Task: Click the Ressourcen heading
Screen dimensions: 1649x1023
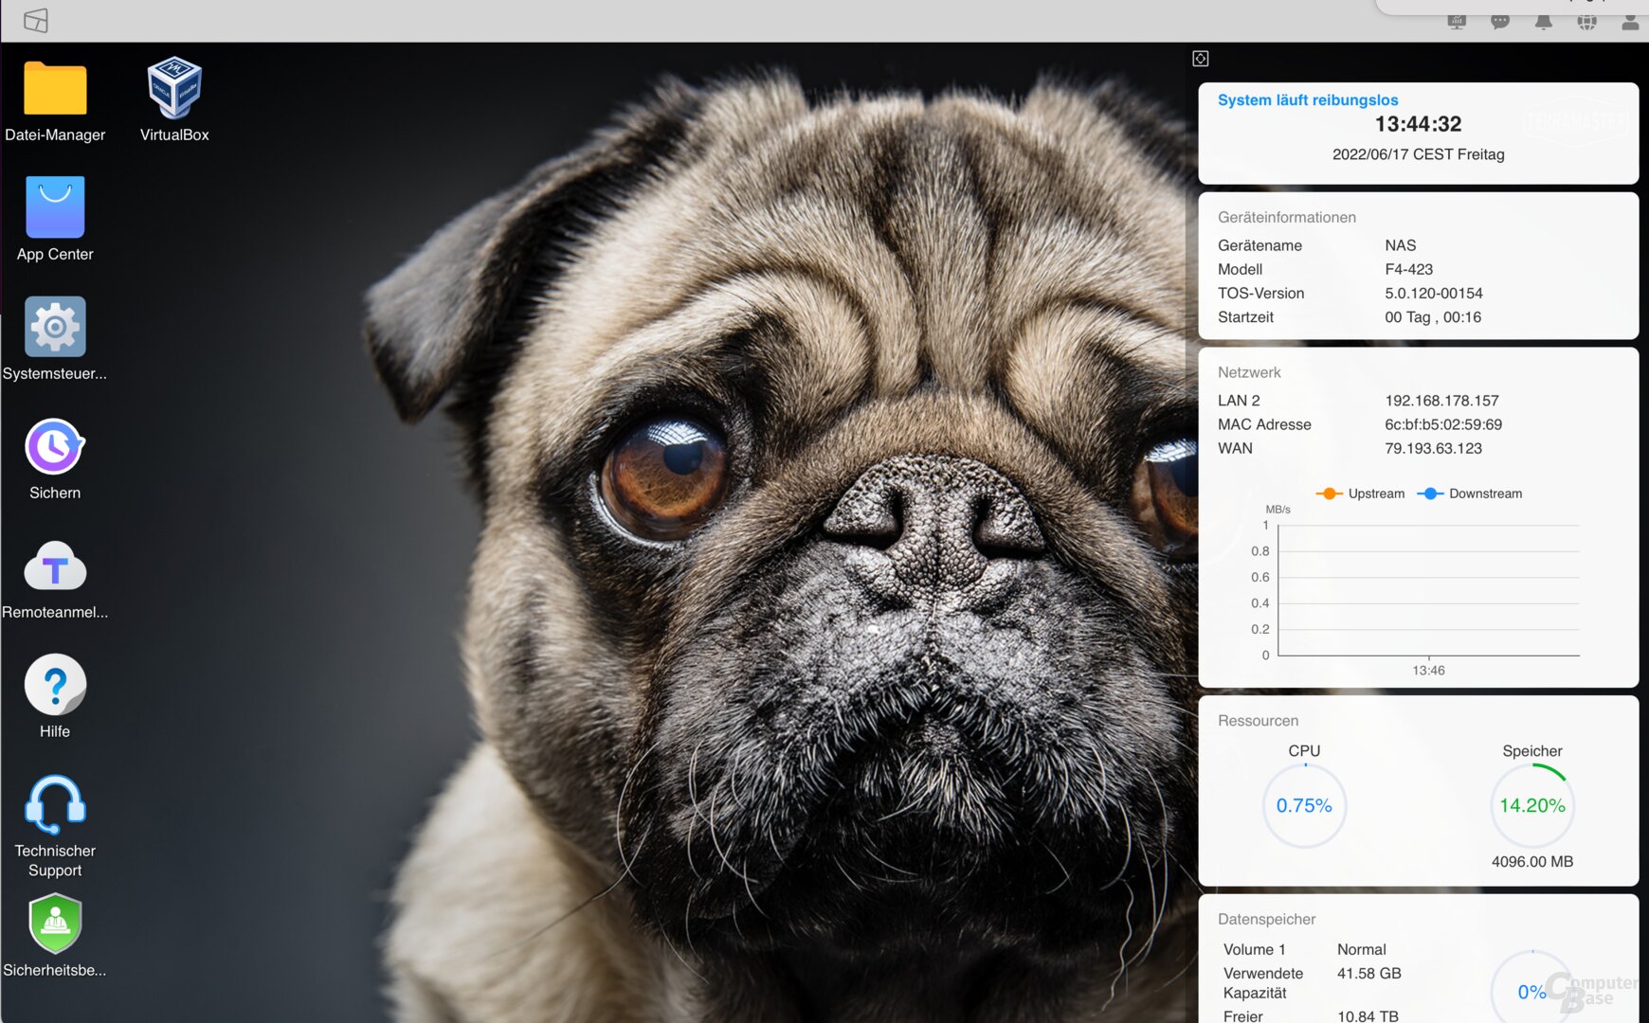Action: click(x=1258, y=721)
